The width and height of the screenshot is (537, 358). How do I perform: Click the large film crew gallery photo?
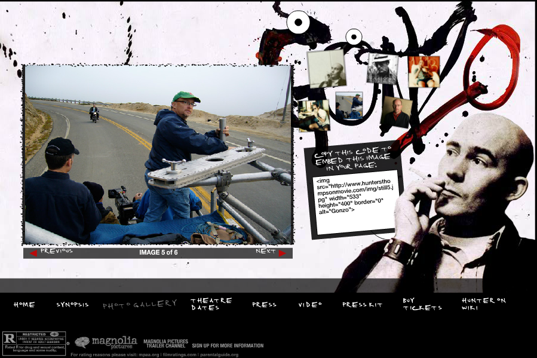[x=158, y=155]
